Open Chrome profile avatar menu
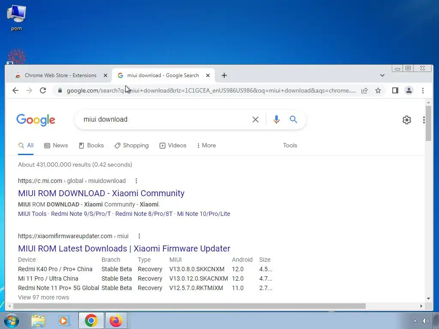Screen dimensions: 439x329 click(409, 90)
